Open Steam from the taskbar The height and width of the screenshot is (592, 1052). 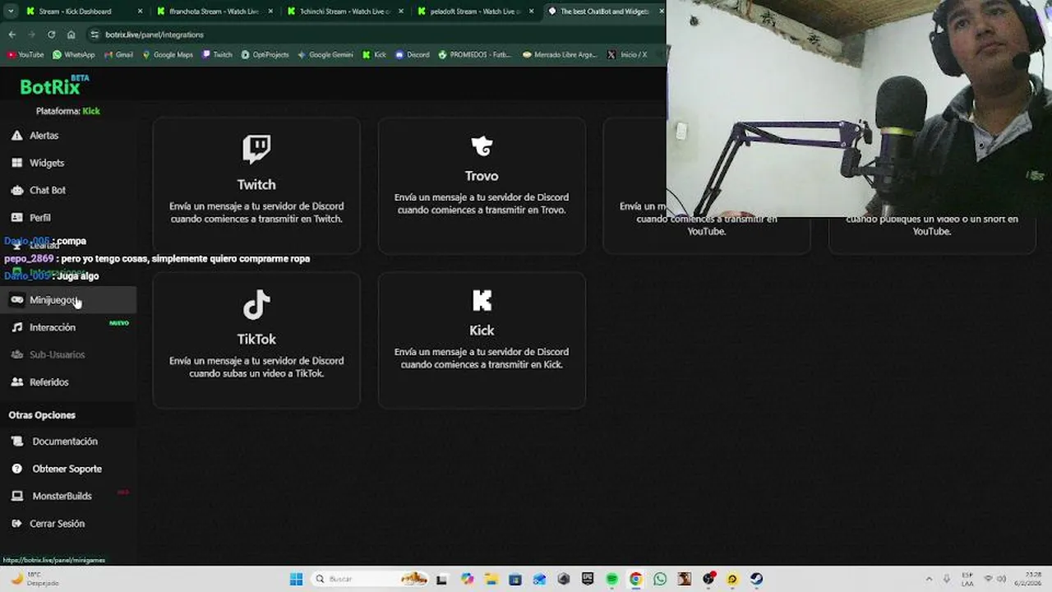click(x=756, y=579)
